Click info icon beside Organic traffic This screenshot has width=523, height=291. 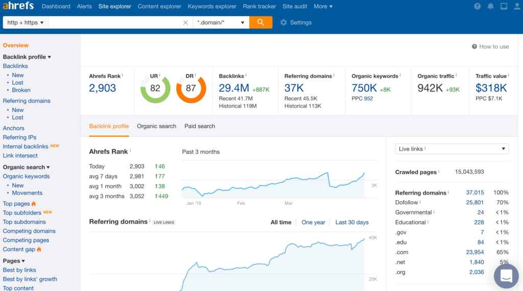pos(456,75)
